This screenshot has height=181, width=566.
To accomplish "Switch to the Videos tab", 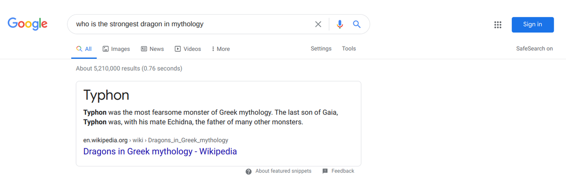I will [x=187, y=49].
